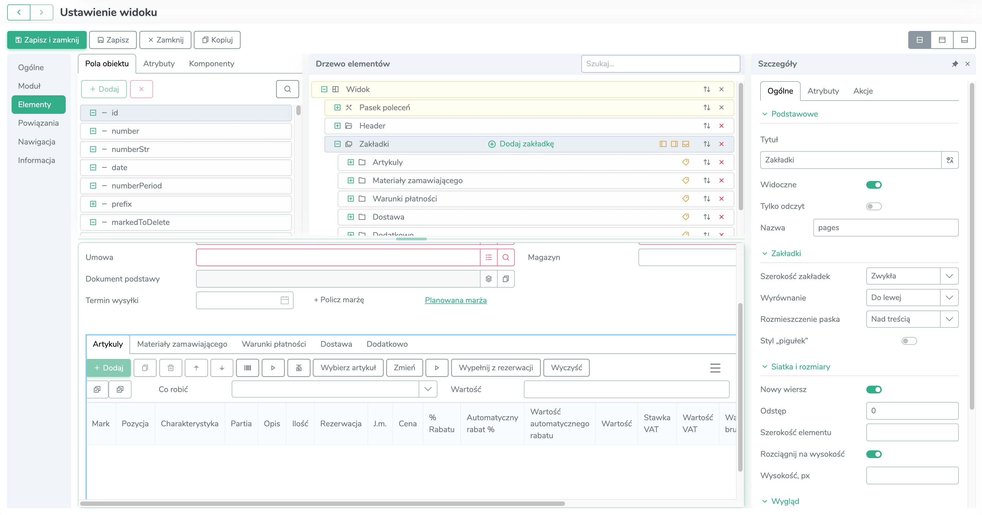Viewport: 982px width, 515px height.
Task: Click the barcode icon in articles toolbar
Action: tap(247, 368)
